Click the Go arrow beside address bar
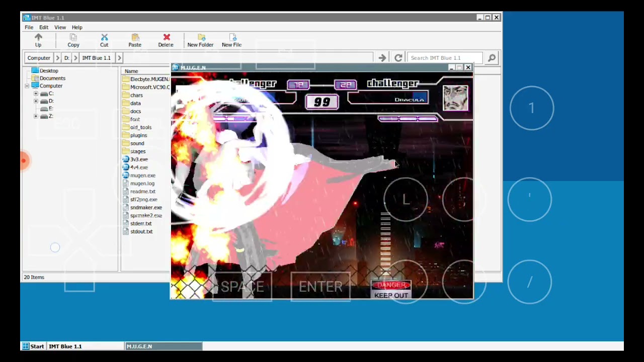 [382, 58]
